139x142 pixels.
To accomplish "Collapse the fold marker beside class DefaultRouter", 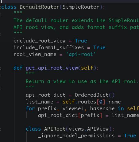I will tap(0, 7).
